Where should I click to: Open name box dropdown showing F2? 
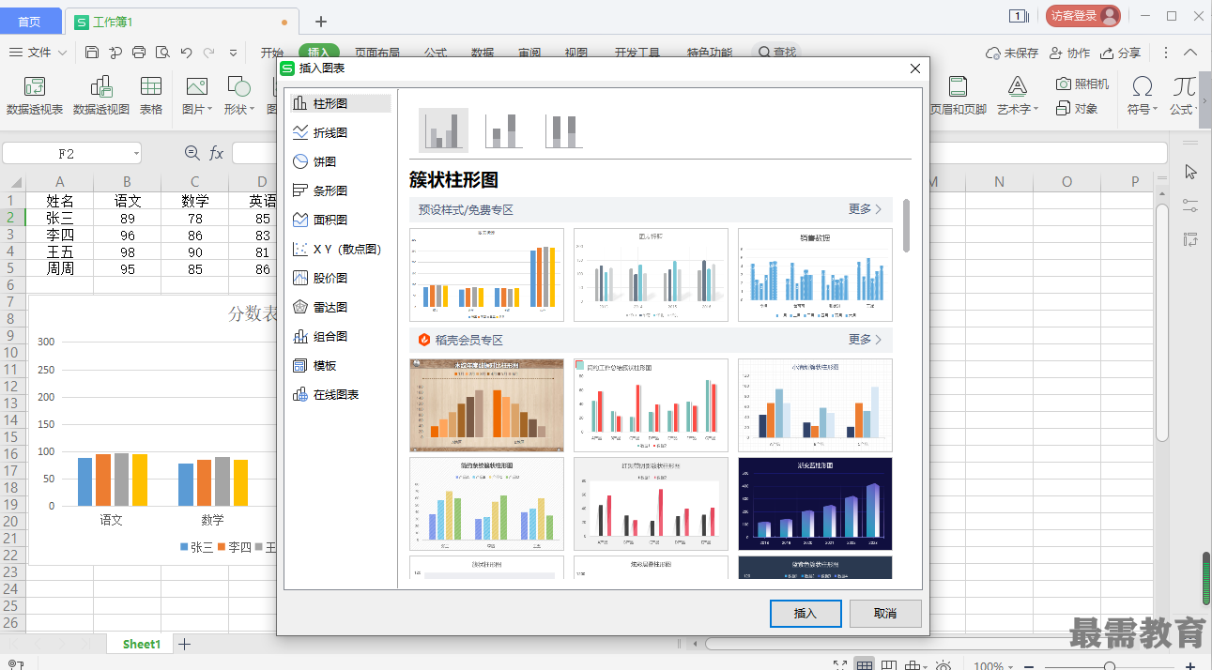point(137,153)
